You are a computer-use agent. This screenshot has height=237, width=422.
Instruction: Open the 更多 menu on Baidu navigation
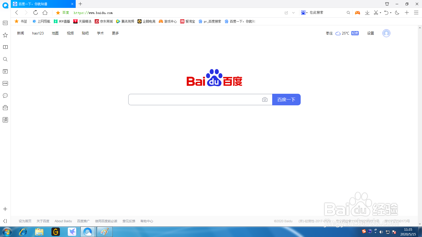click(115, 33)
